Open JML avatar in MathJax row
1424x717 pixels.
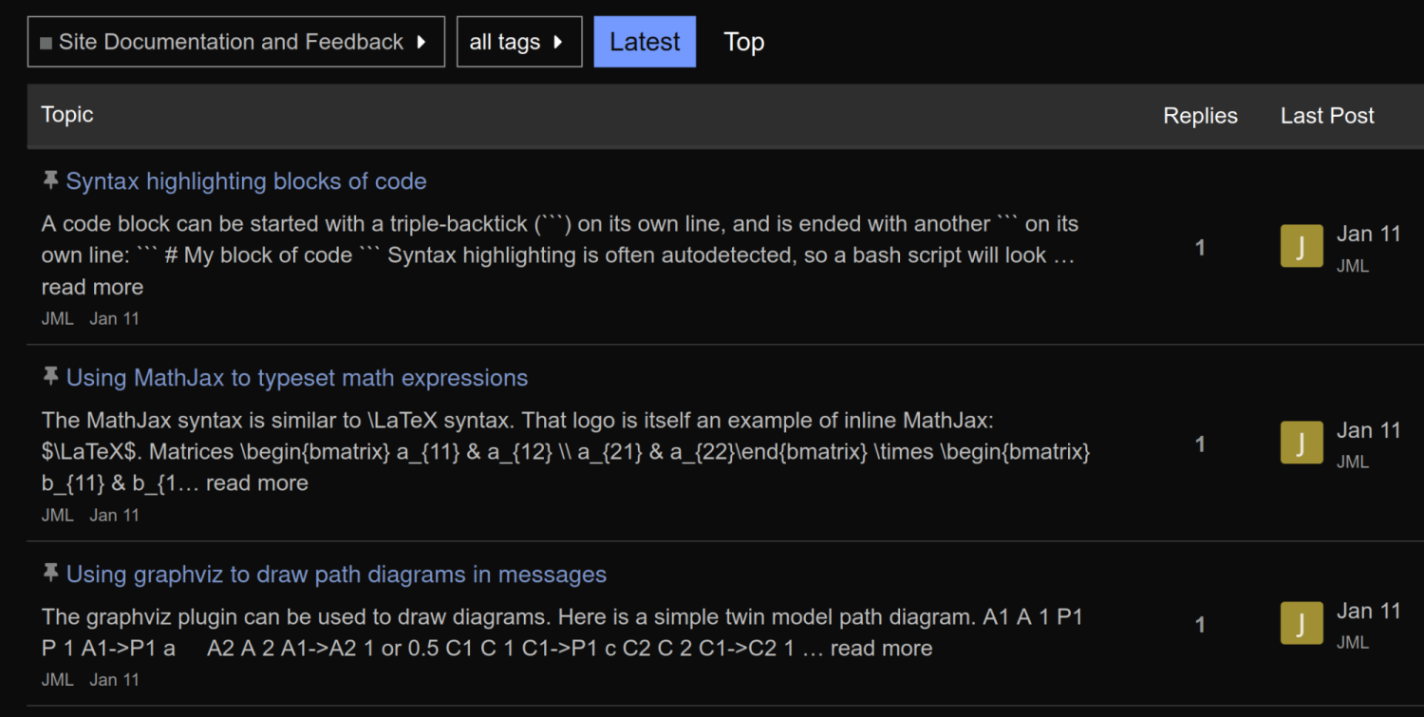(x=1302, y=443)
